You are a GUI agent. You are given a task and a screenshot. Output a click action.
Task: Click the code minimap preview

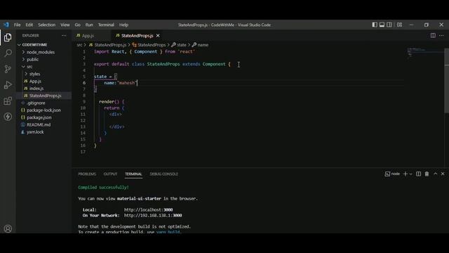click(x=425, y=53)
